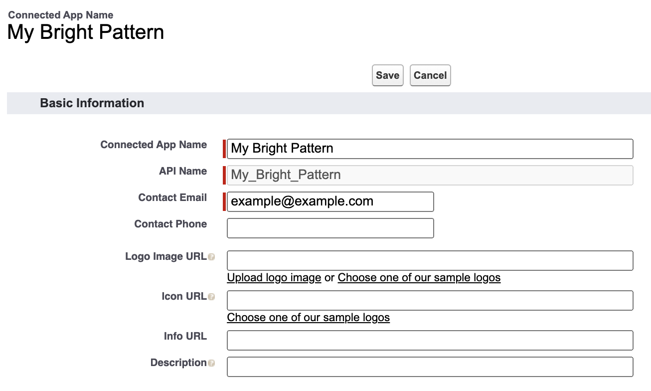Choose a sample logo under Logo Image URL
The height and width of the screenshot is (391, 651).
419,278
